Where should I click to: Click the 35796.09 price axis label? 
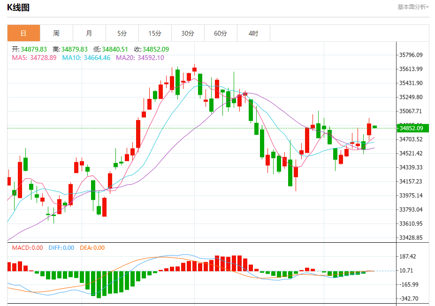[x=411, y=55]
